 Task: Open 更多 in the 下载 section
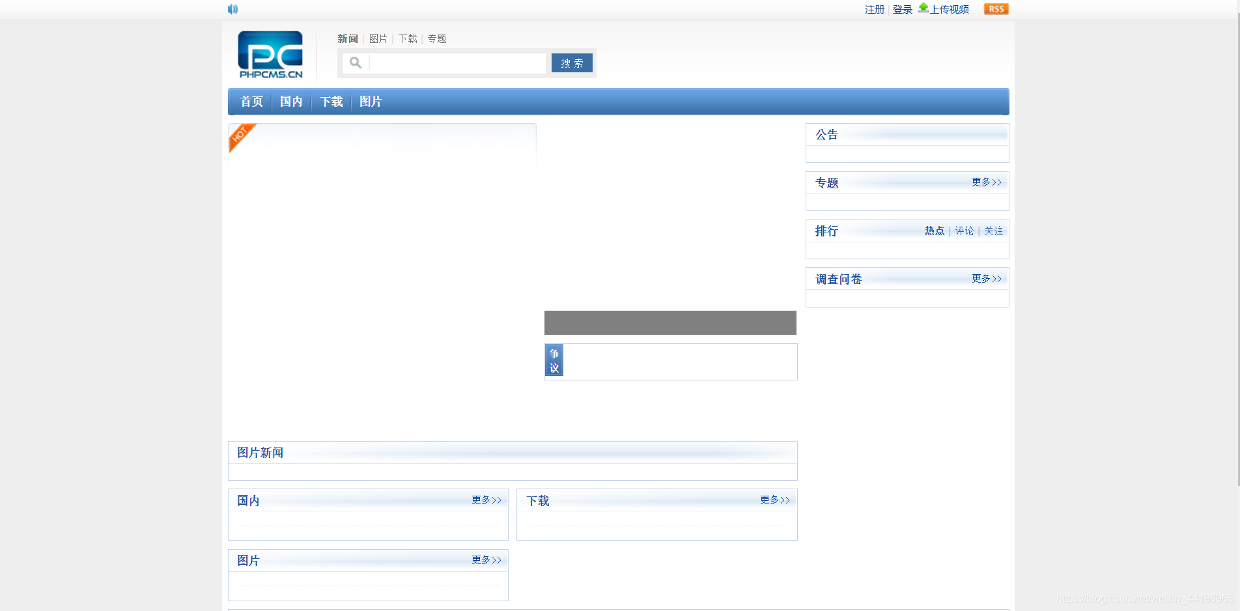(774, 500)
